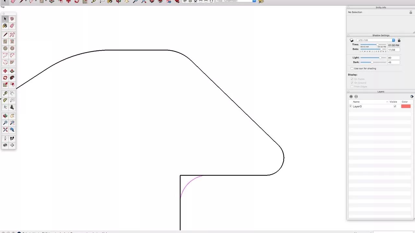Choose the Pie arc tool
The image size is (415, 233).
[12, 62]
